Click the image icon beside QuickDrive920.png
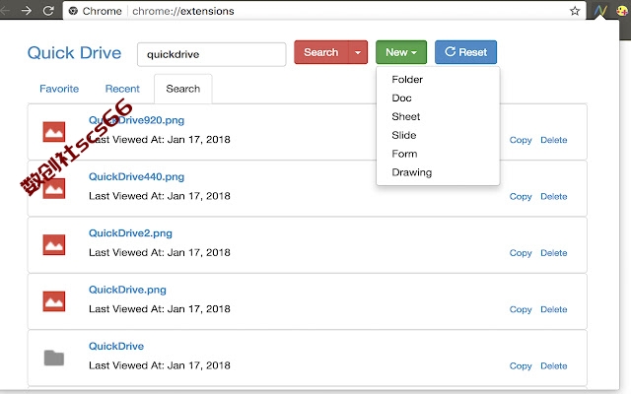The height and width of the screenshot is (394, 631). pyautogui.click(x=54, y=132)
